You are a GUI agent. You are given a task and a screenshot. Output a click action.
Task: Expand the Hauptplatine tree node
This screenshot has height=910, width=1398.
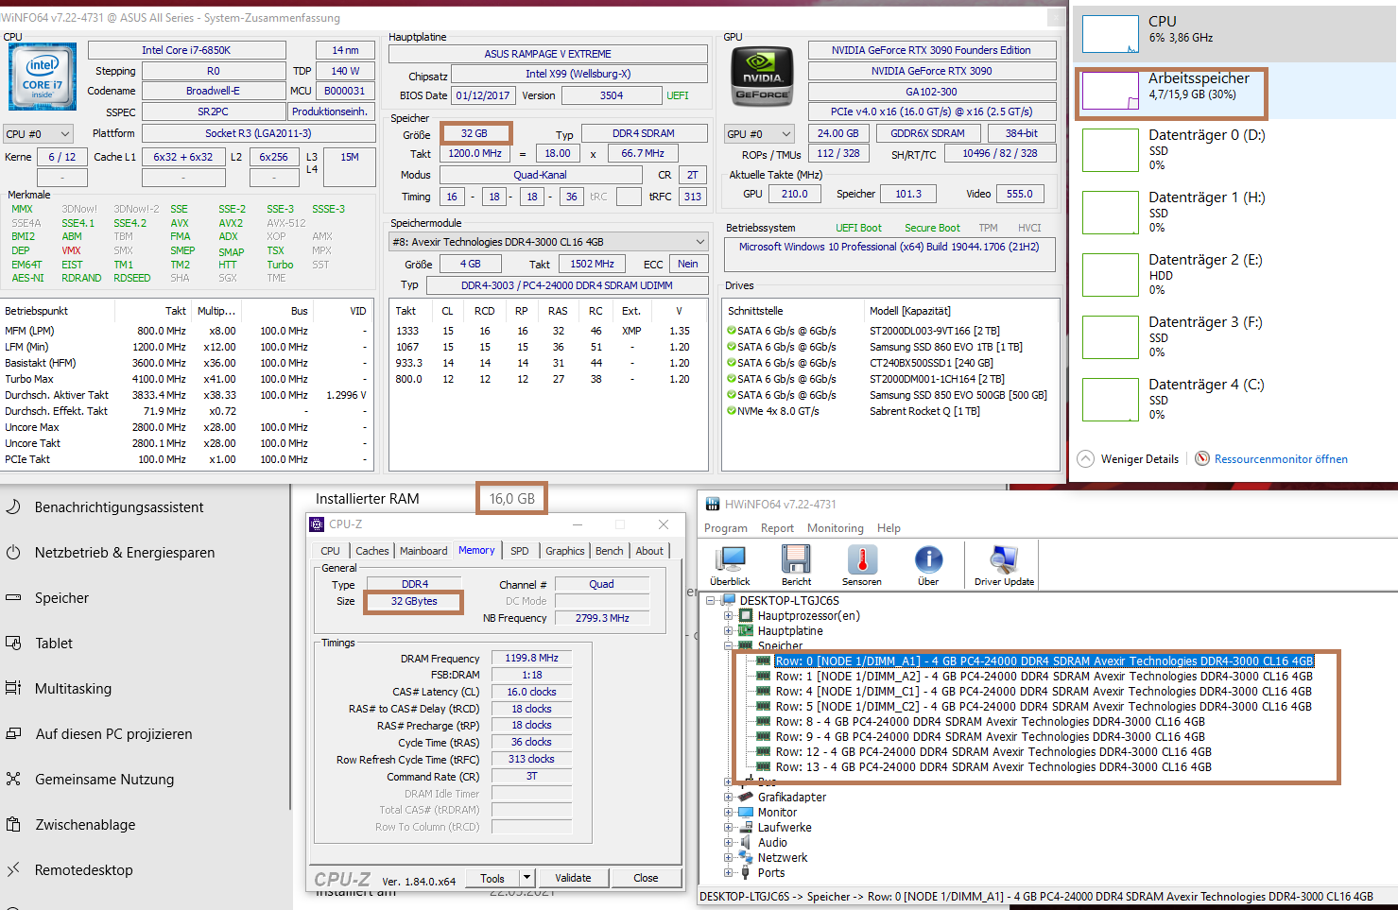729,630
